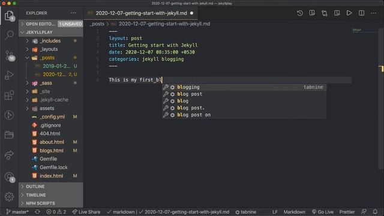
Task: Click the Explorer more actions ellipsis
Action: (x=73, y=13)
